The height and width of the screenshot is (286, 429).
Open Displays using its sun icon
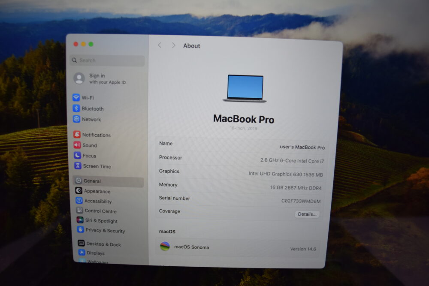point(82,253)
